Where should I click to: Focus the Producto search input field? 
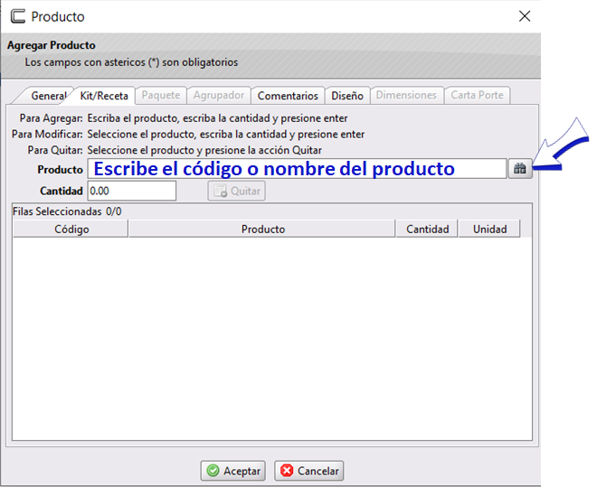coord(297,168)
